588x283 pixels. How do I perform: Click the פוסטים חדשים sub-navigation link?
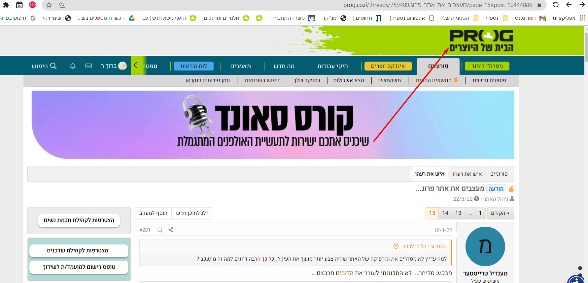tap(489, 80)
